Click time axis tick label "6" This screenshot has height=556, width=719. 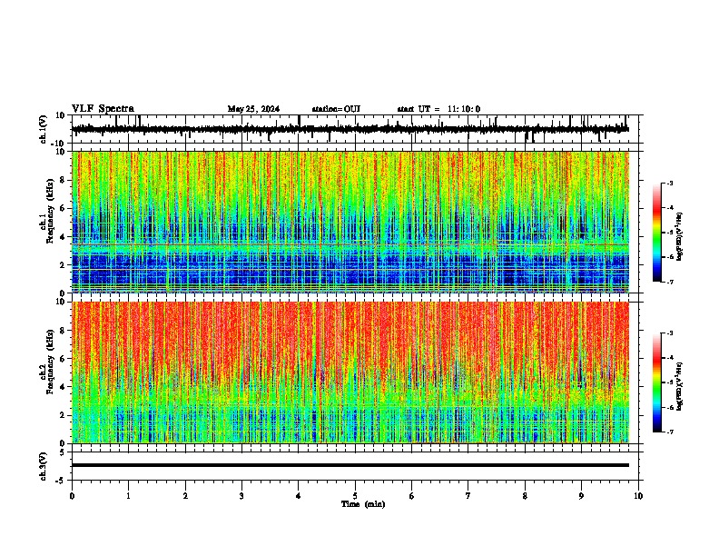click(412, 496)
